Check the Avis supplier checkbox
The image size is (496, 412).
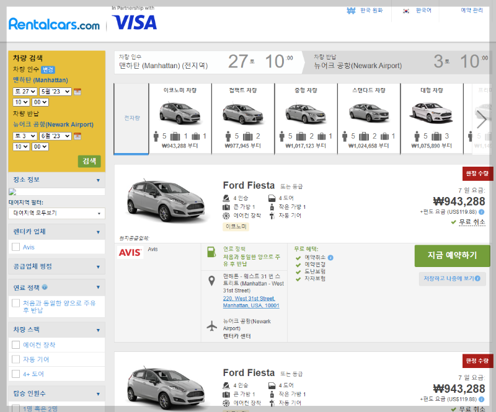[x=16, y=247]
